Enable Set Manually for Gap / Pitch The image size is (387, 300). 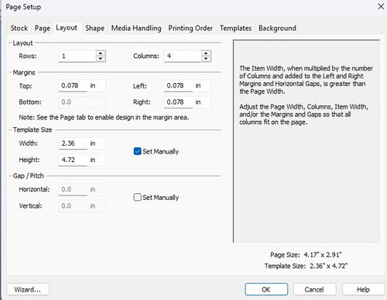tap(138, 198)
